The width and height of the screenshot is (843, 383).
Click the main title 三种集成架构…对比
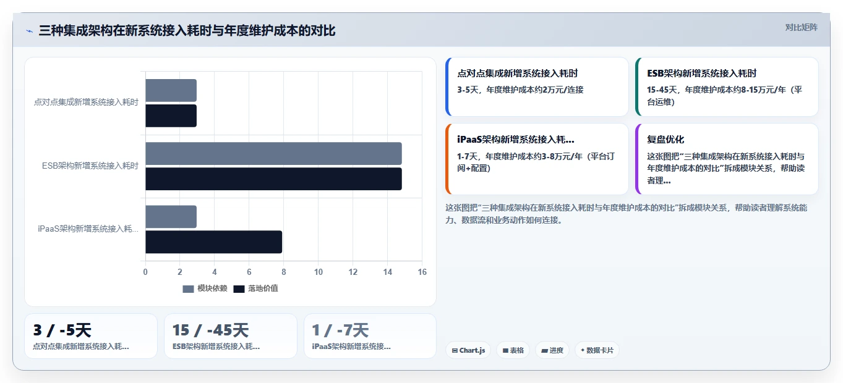187,31
